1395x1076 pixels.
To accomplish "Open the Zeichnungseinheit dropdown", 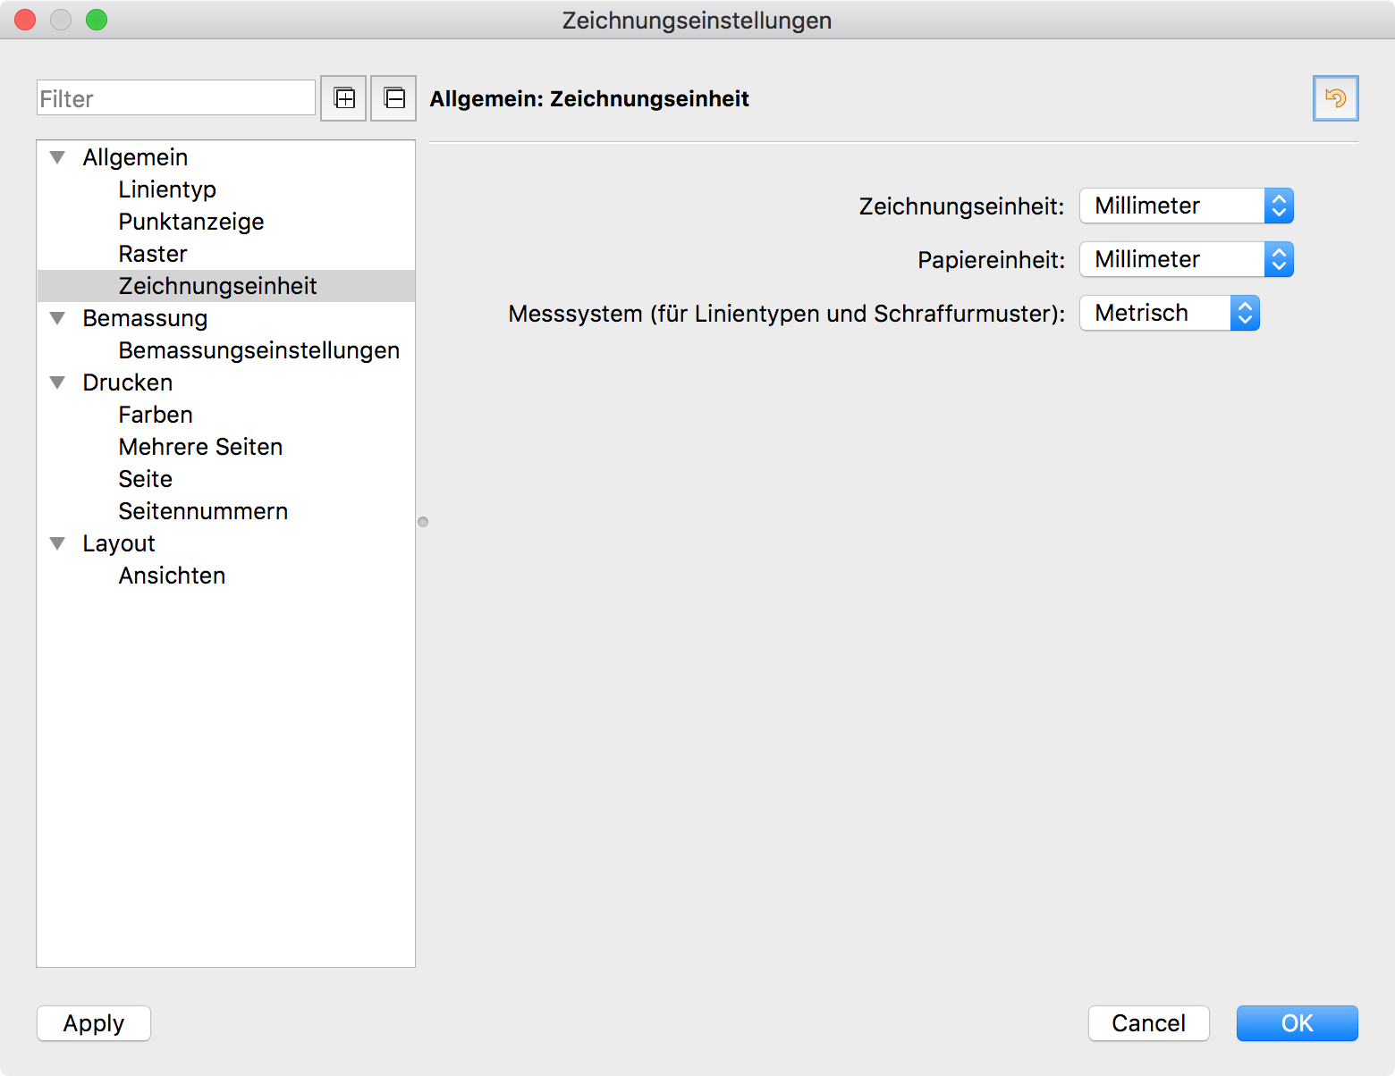I will 1186,206.
